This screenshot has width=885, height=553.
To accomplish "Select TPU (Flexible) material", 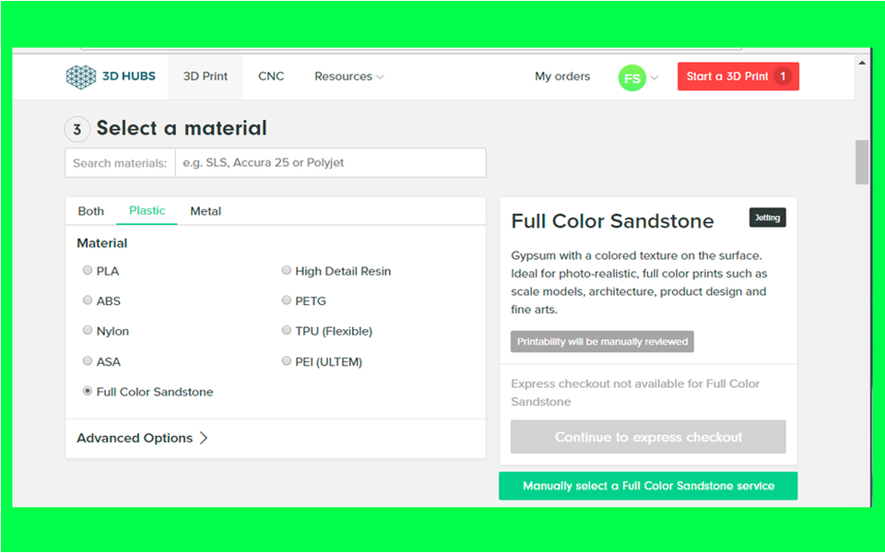I will [287, 331].
